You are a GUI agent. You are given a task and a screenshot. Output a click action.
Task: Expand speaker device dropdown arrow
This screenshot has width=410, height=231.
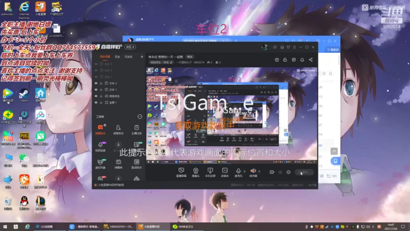(259, 171)
